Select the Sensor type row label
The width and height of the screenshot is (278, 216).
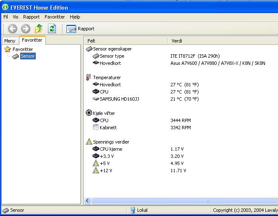112,56
